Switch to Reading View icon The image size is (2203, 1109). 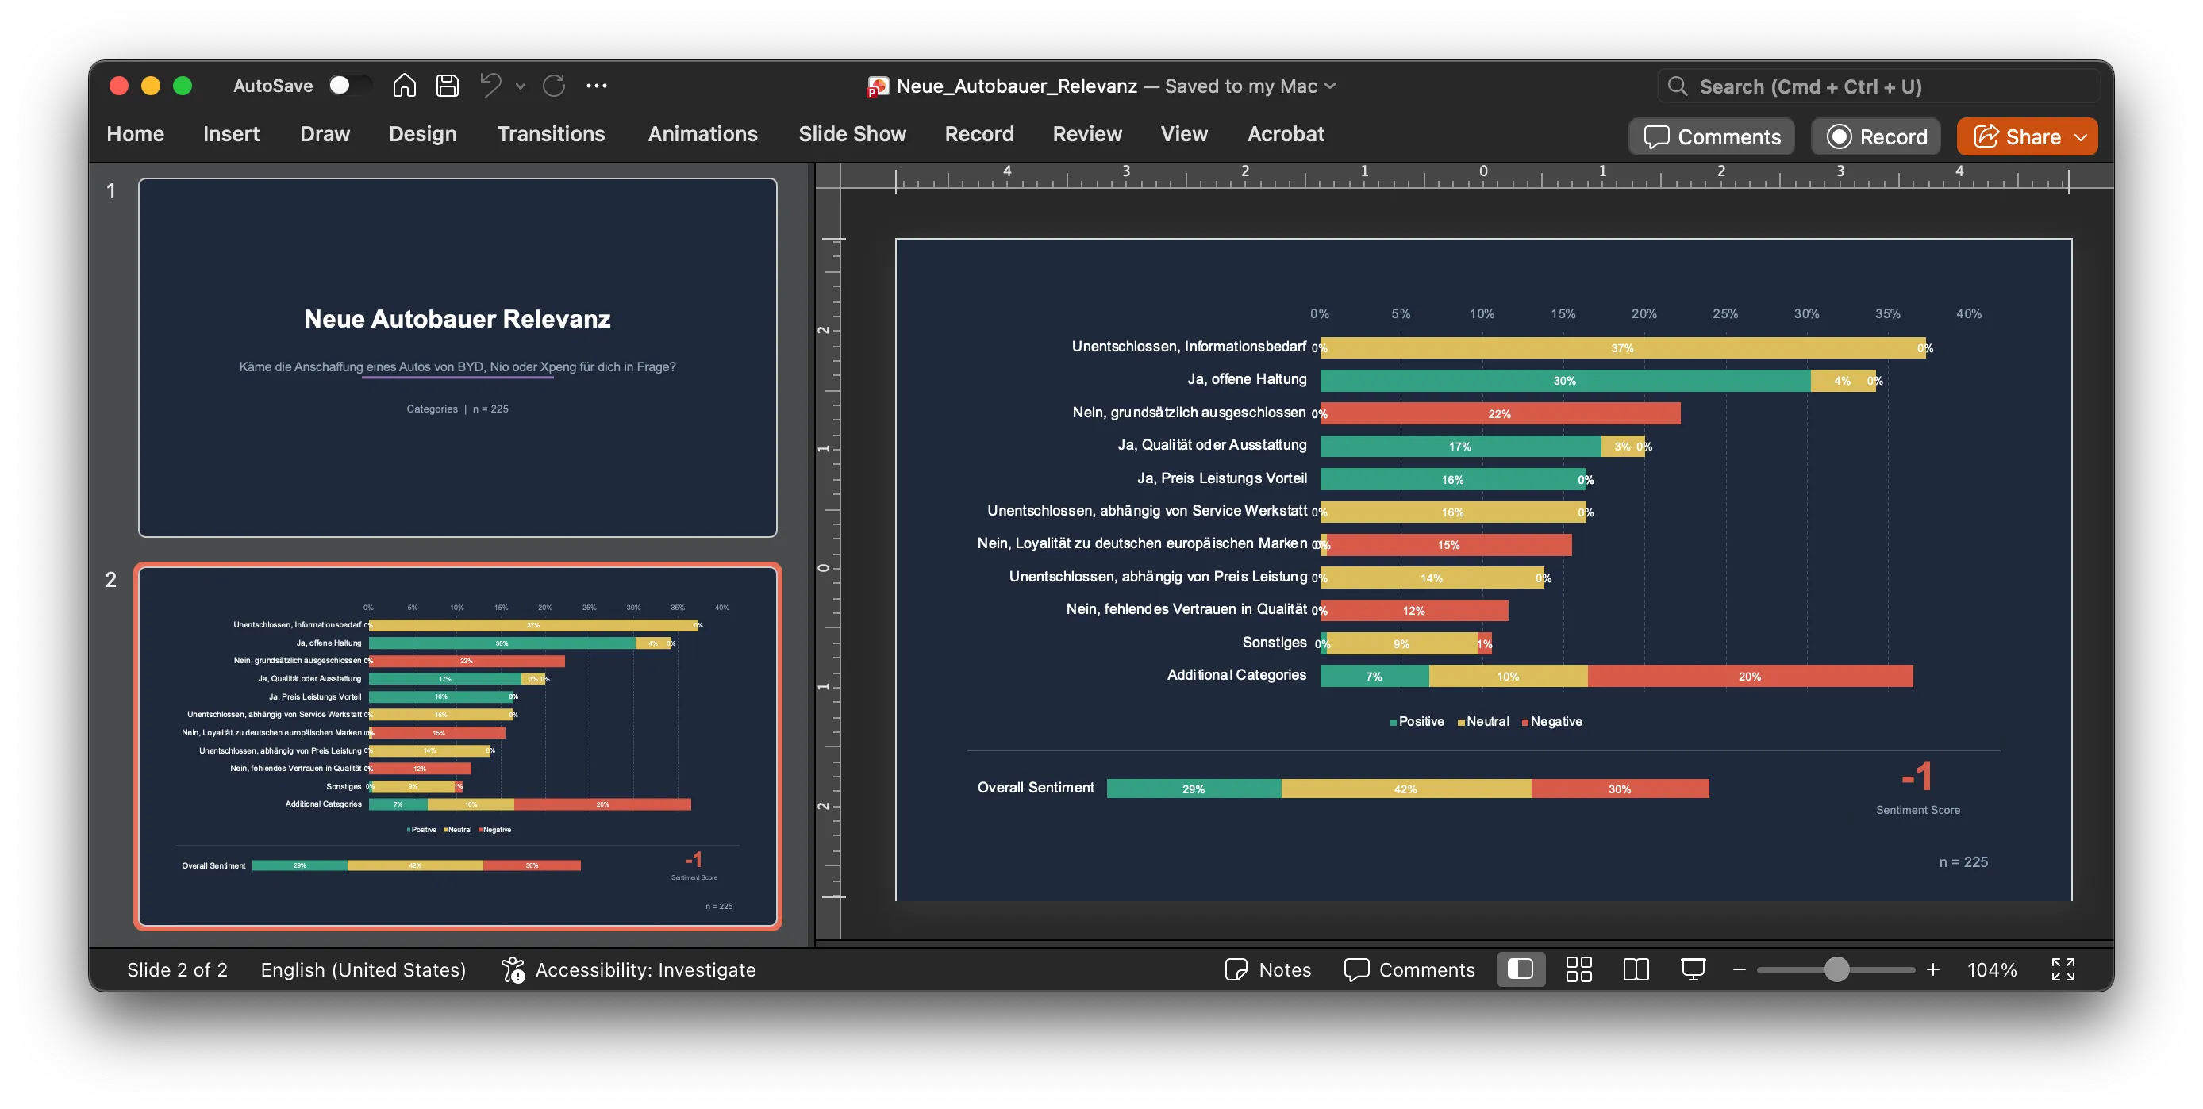click(1635, 969)
